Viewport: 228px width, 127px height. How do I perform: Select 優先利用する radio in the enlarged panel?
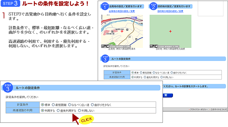coord(58,110)
